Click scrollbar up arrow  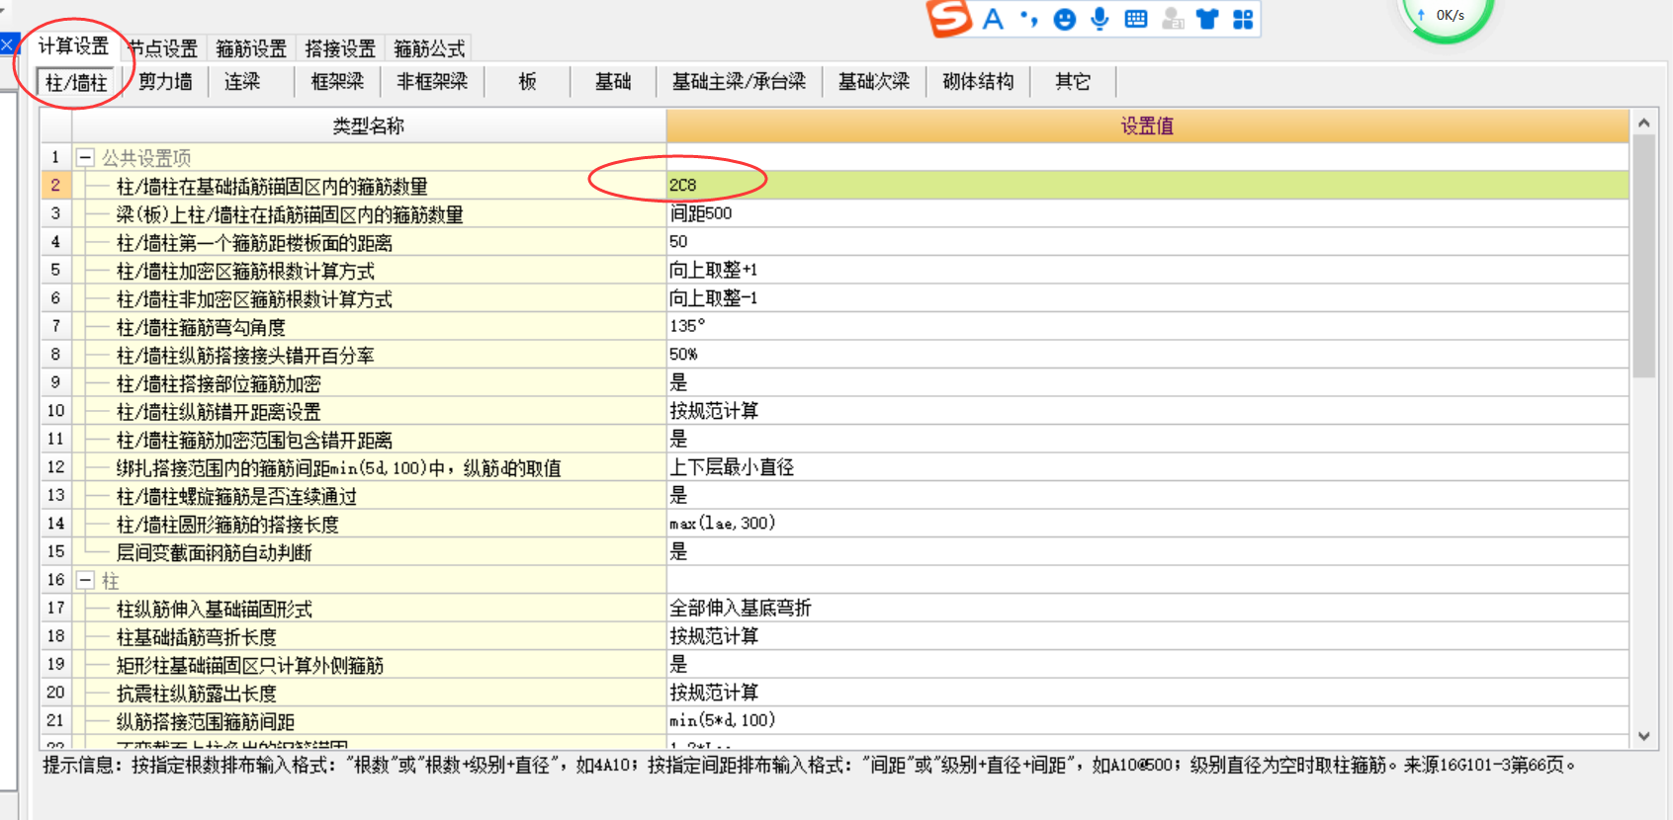point(1643,123)
